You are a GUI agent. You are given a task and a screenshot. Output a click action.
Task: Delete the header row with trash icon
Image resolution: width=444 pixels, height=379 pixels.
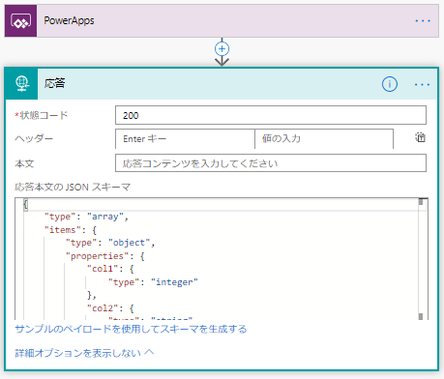(x=420, y=137)
